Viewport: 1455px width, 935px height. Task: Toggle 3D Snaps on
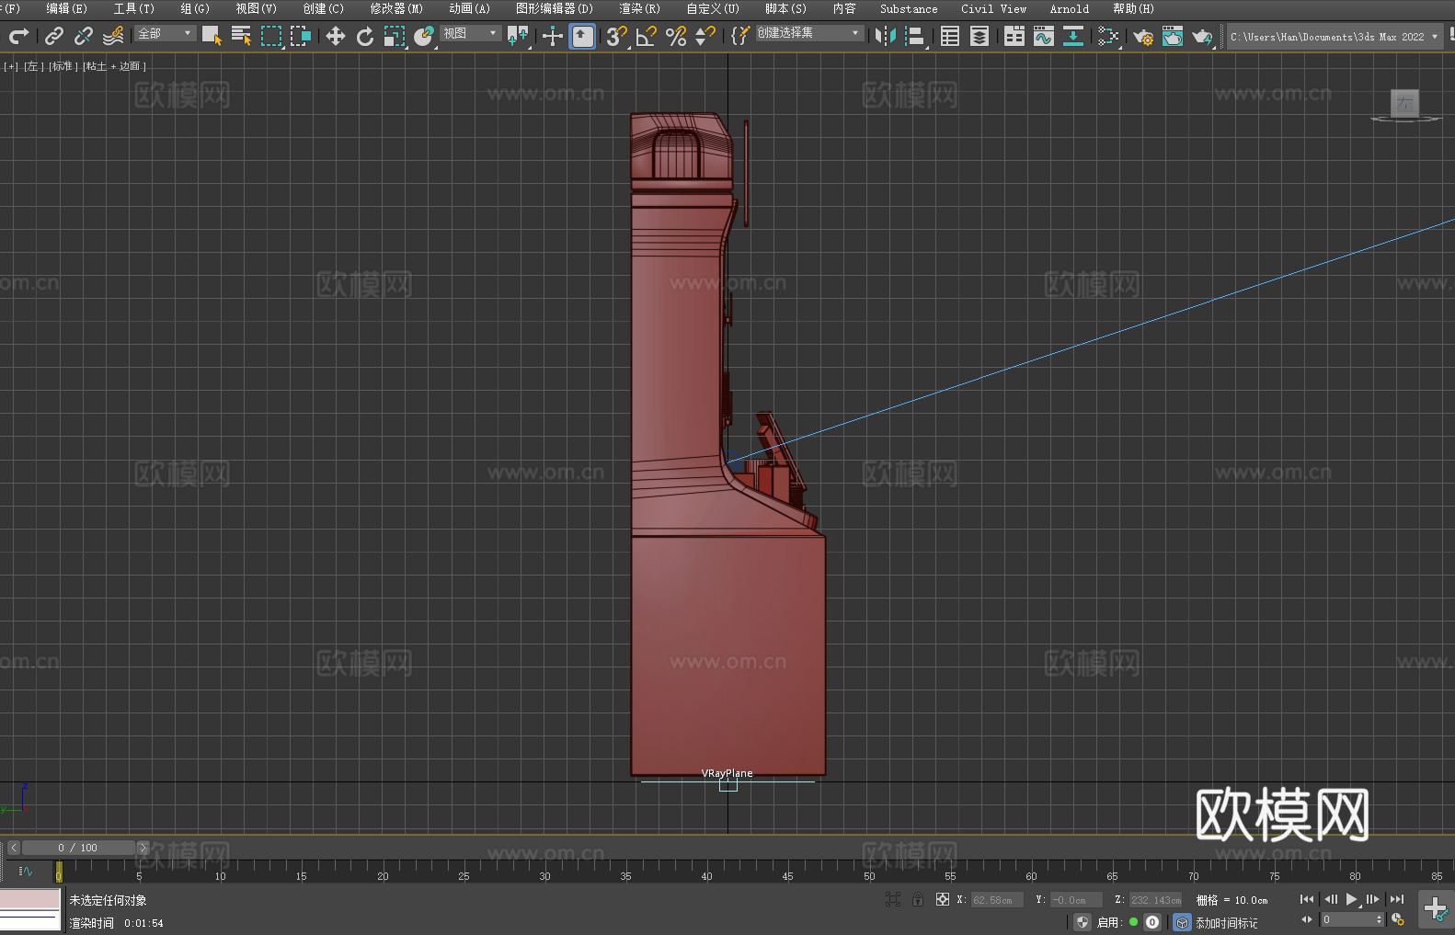(616, 36)
